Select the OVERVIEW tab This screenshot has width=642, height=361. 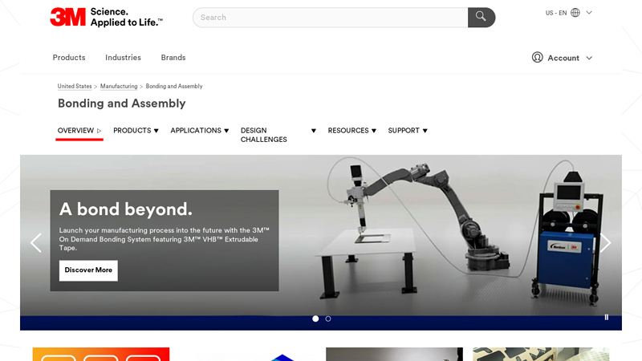[x=79, y=131]
